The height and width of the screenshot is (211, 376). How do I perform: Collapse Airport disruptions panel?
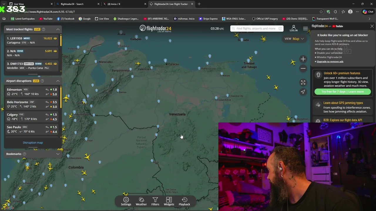(58, 81)
